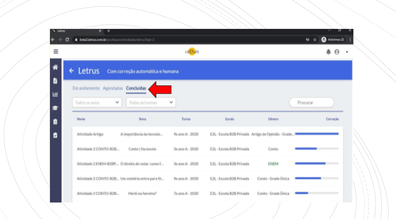Screen dimensions: 396x219
Task: Click the Tema column header
Action: pyautogui.click(x=142, y=119)
